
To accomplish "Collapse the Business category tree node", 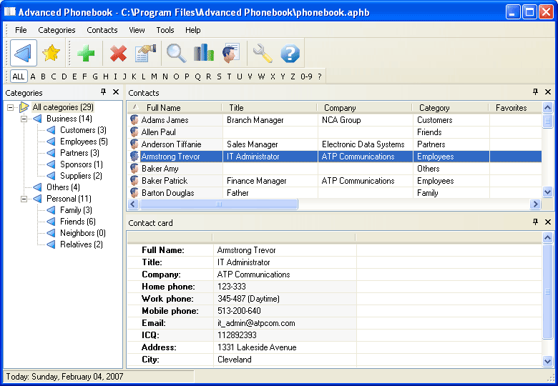I will (x=24, y=119).
